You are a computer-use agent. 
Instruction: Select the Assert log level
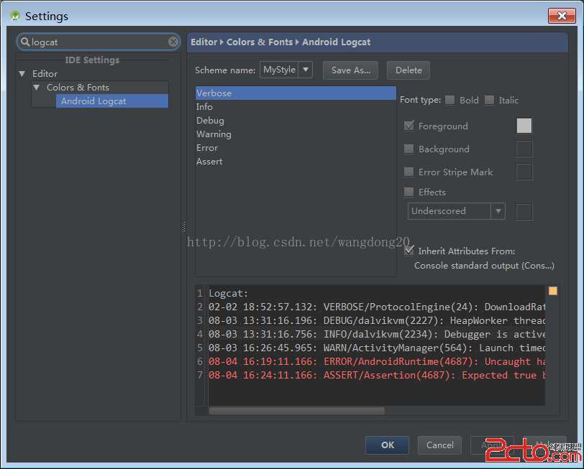click(296, 162)
